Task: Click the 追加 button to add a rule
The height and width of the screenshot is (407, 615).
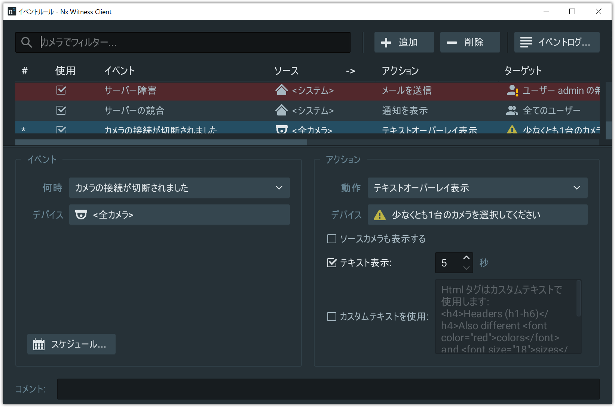Action: [x=404, y=42]
